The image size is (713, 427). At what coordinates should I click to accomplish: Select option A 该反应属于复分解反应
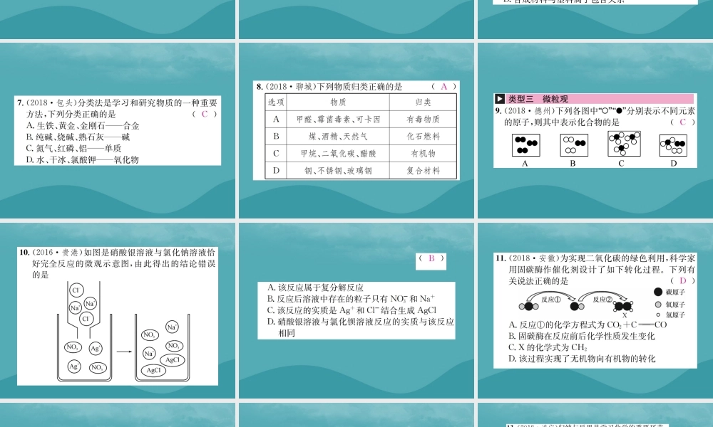pyautogui.click(x=315, y=288)
